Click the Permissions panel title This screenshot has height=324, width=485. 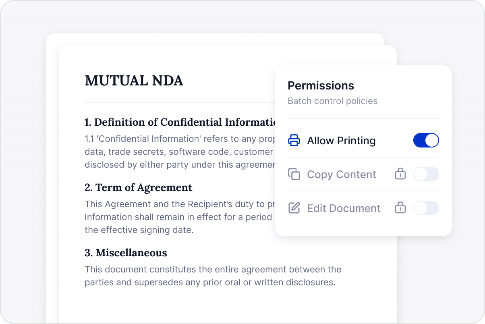tap(321, 86)
